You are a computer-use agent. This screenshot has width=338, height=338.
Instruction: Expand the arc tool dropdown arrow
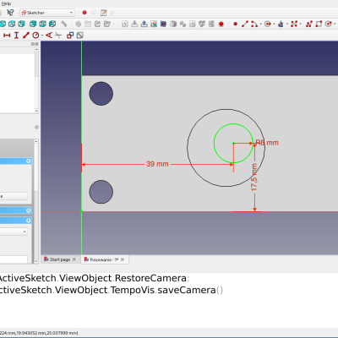click(x=260, y=25)
